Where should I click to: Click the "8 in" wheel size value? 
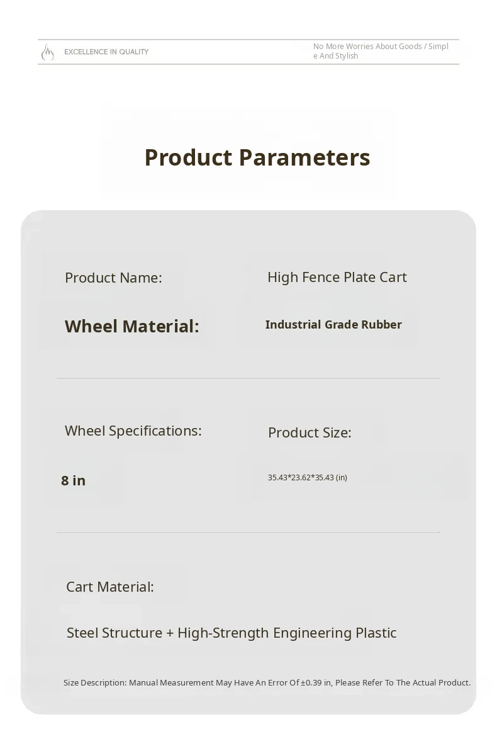tap(73, 480)
